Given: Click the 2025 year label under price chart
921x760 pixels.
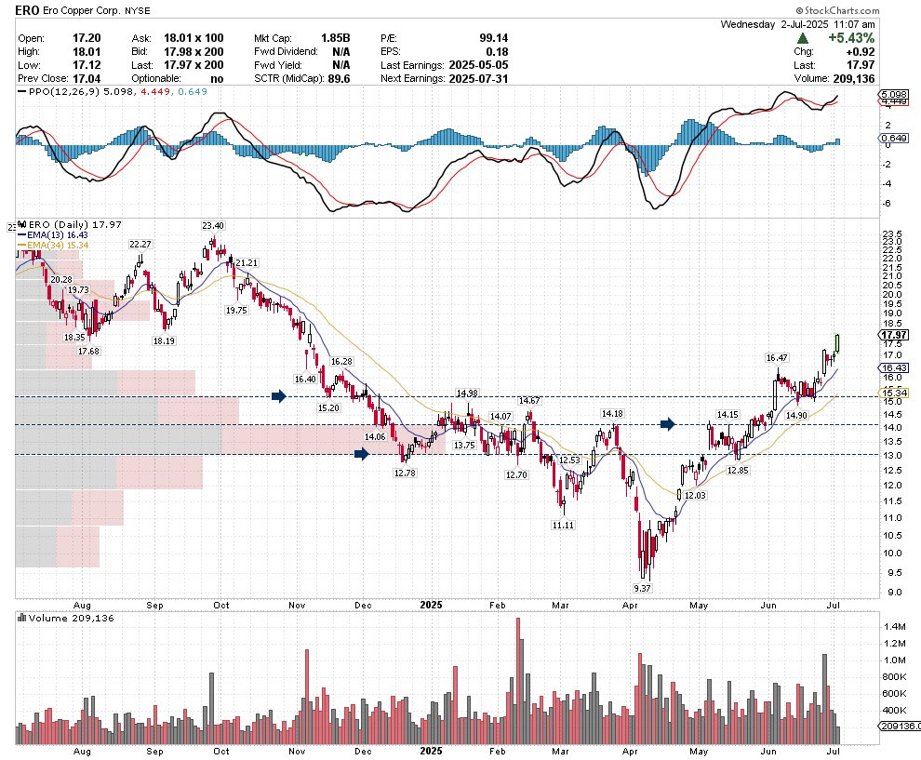Looking at the screenshot, I should pyautogui.click(x=431, y=605).
